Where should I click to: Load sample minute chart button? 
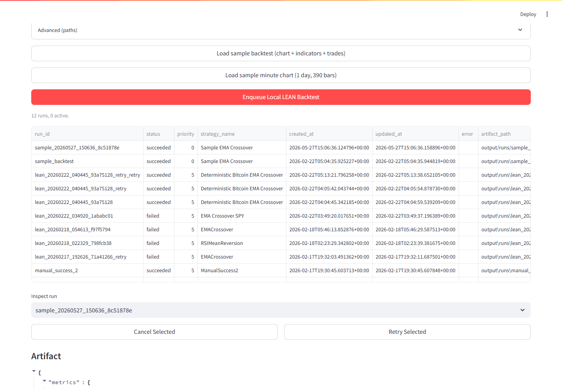[281, 75]
